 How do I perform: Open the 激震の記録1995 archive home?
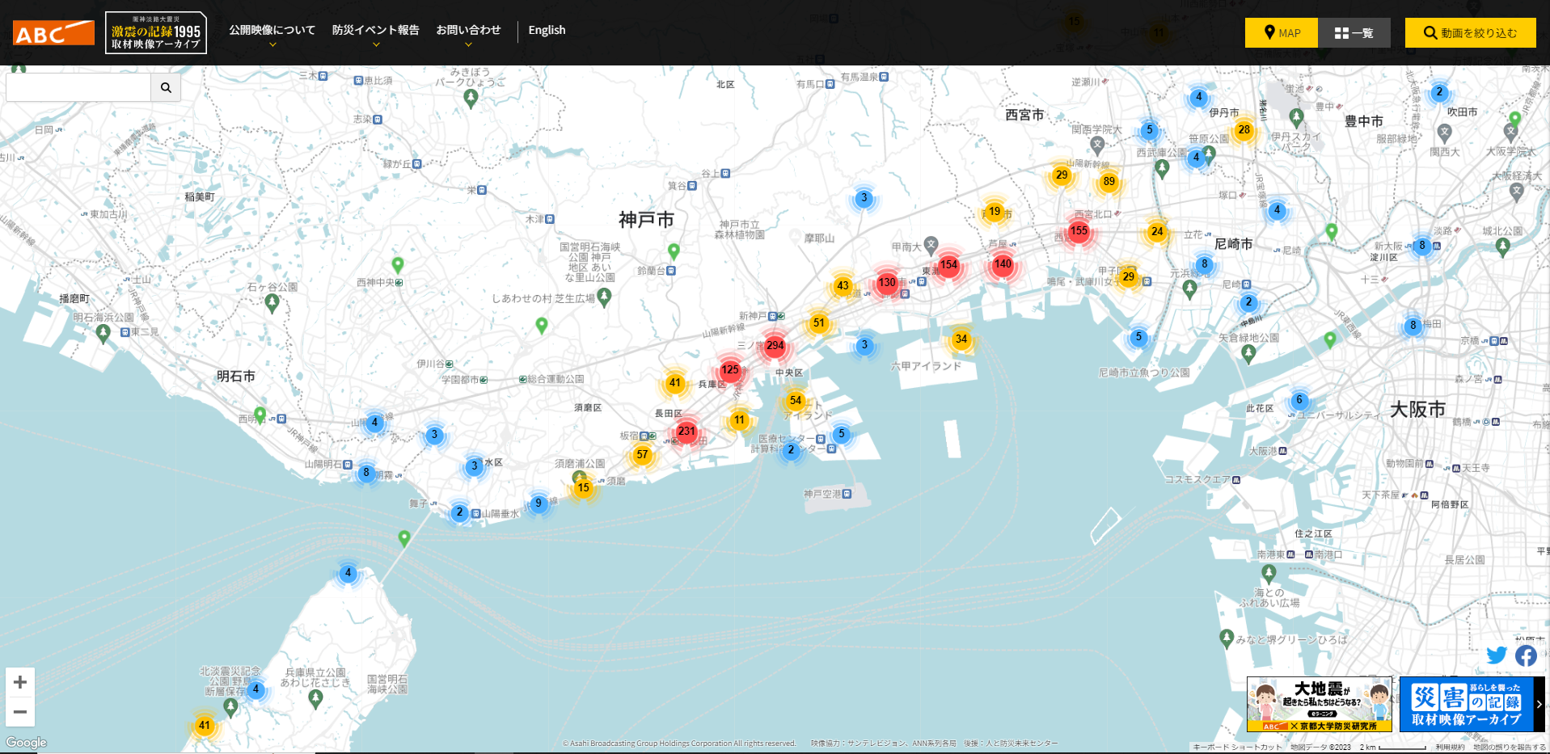156,33
